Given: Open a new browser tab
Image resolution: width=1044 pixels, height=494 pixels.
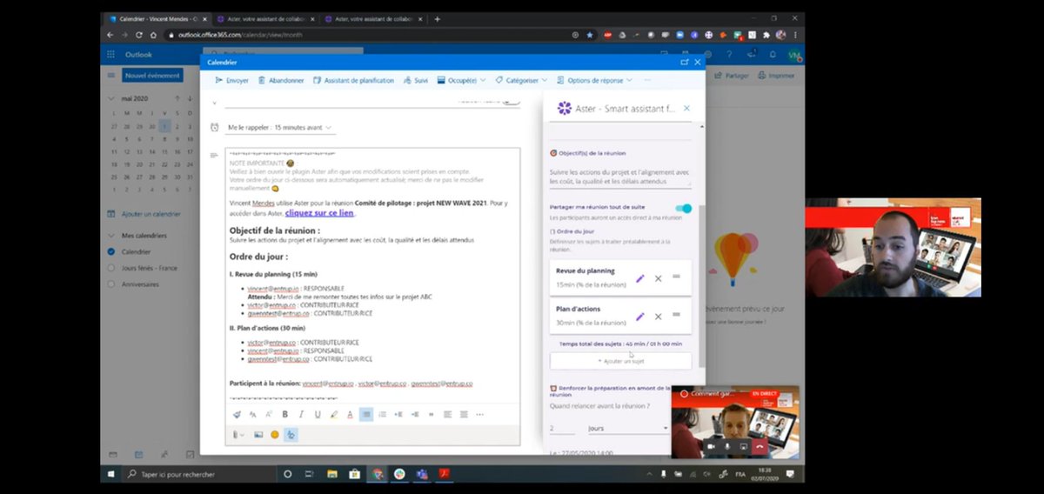Looking at the screenshot, I should [x=437, y=19].
